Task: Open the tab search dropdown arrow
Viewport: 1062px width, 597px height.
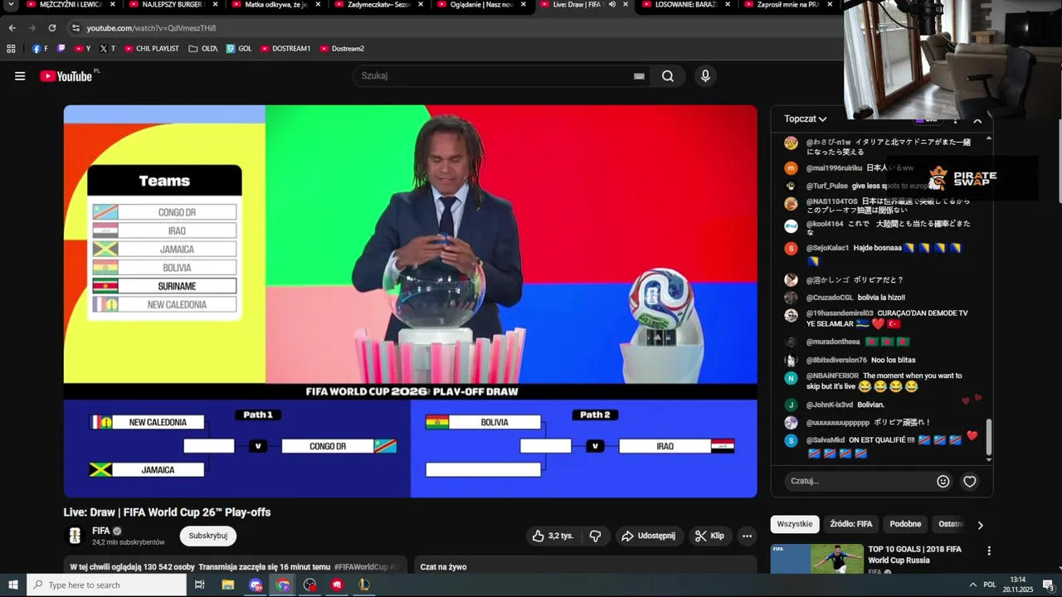Action: 12,4
